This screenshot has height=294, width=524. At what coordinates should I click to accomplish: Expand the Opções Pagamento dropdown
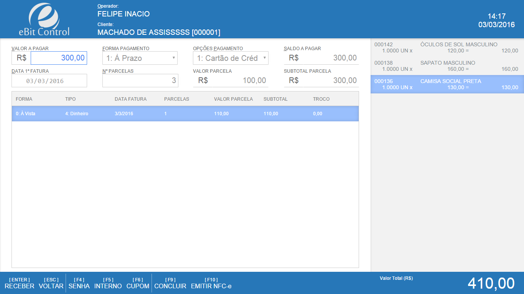pyautogui.click(x=231, y=58)
